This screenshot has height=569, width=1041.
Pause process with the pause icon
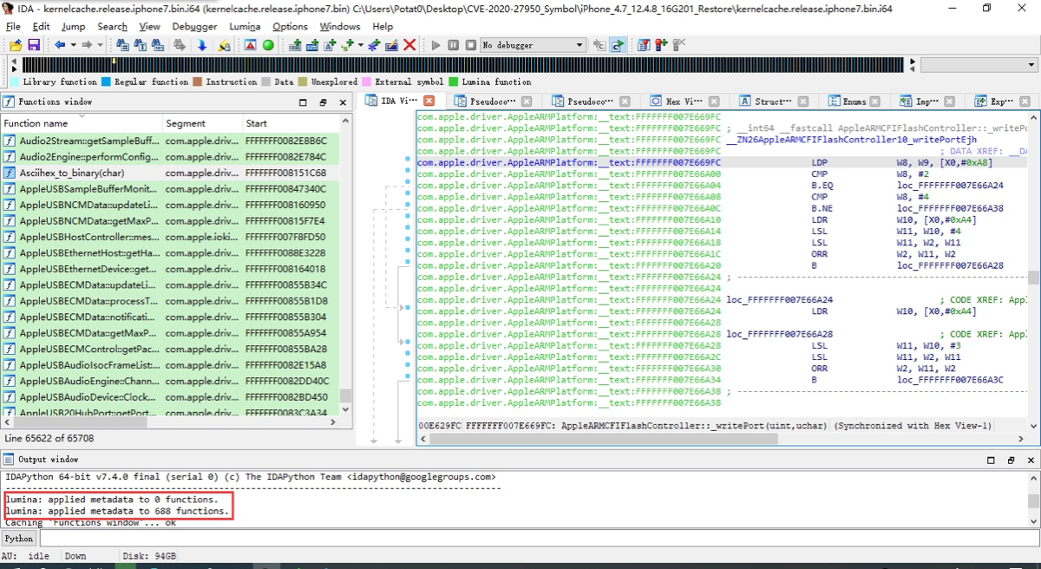(453, 45)
